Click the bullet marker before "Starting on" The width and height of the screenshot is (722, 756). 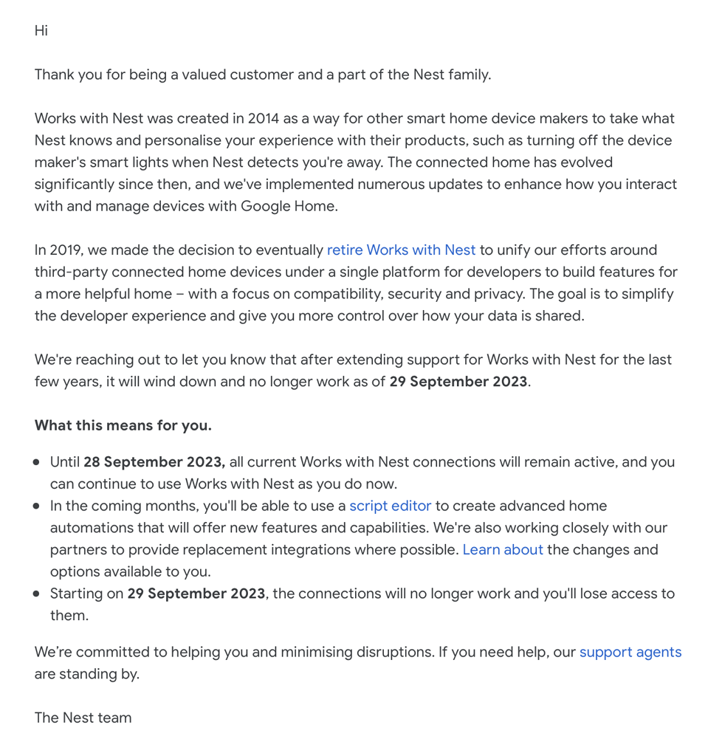click(x=36, y=594)
